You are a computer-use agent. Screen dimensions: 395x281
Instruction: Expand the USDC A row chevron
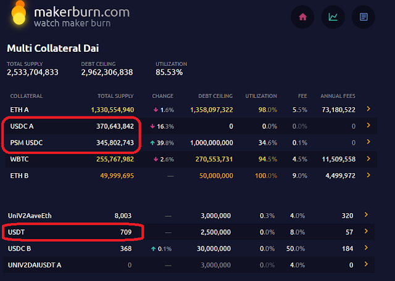[368, 125]
